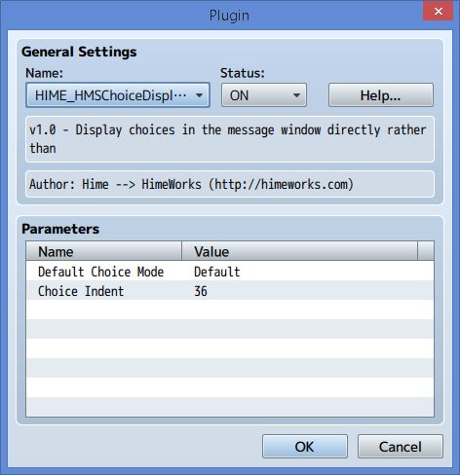Click the plugin description text box
Viewport: 460px width, 475px height.
point(230,139)
